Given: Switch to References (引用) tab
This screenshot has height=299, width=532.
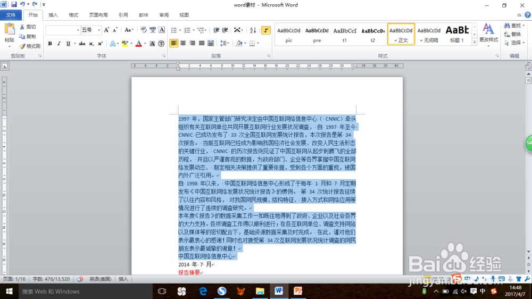Looking at the screenshot, I should click(x=123, y=15).
